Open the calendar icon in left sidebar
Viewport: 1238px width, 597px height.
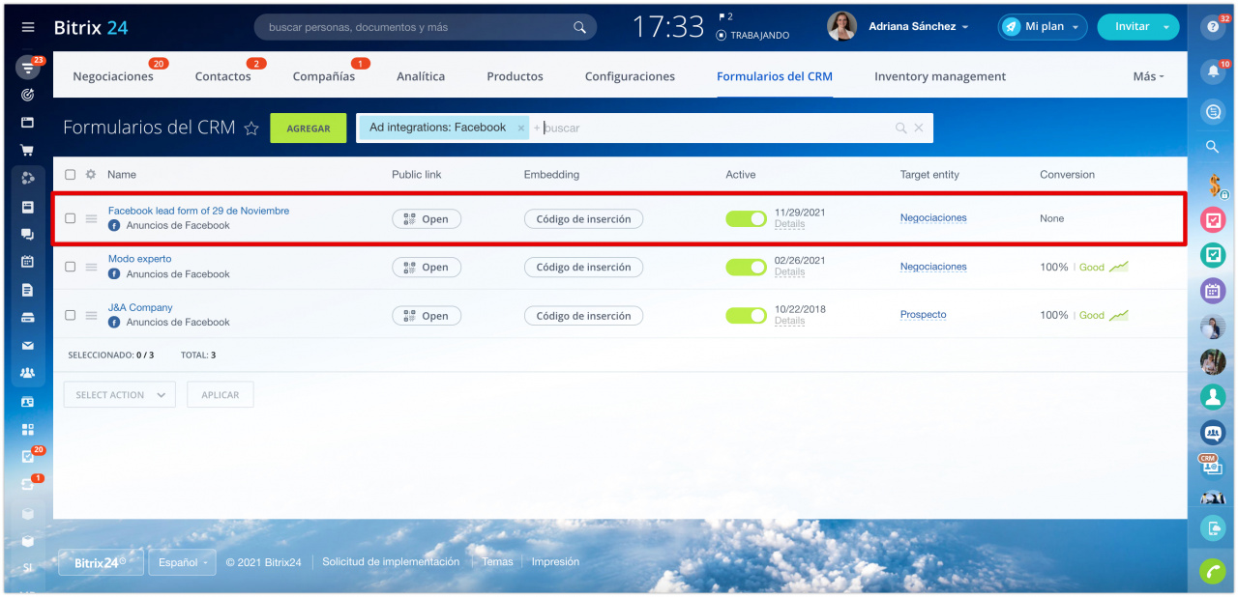(x=28, y=262)
